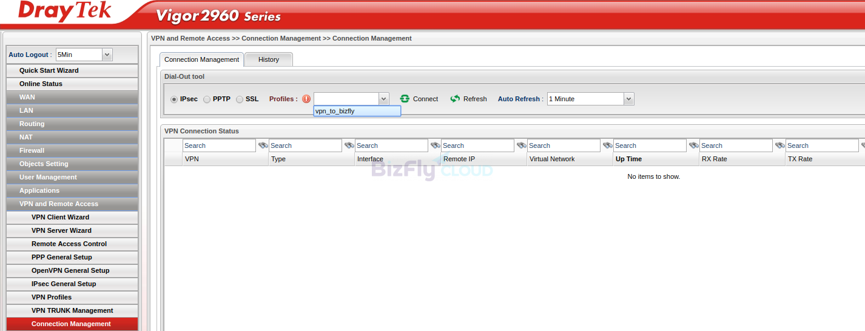Click the Interface column search field
The width and height of the screenshot is (865, 331).
coord(391,145)
